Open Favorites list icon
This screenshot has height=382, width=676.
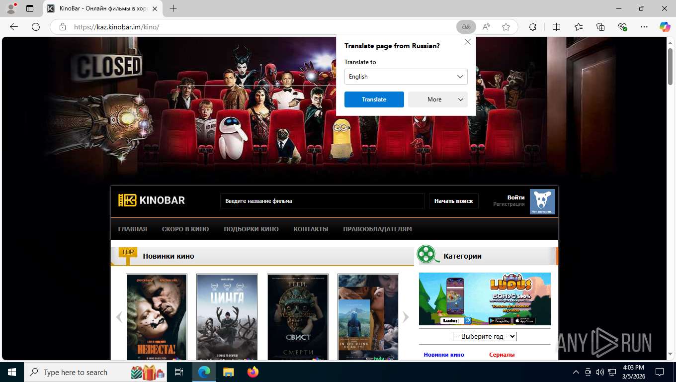click(x=579, y=27)
